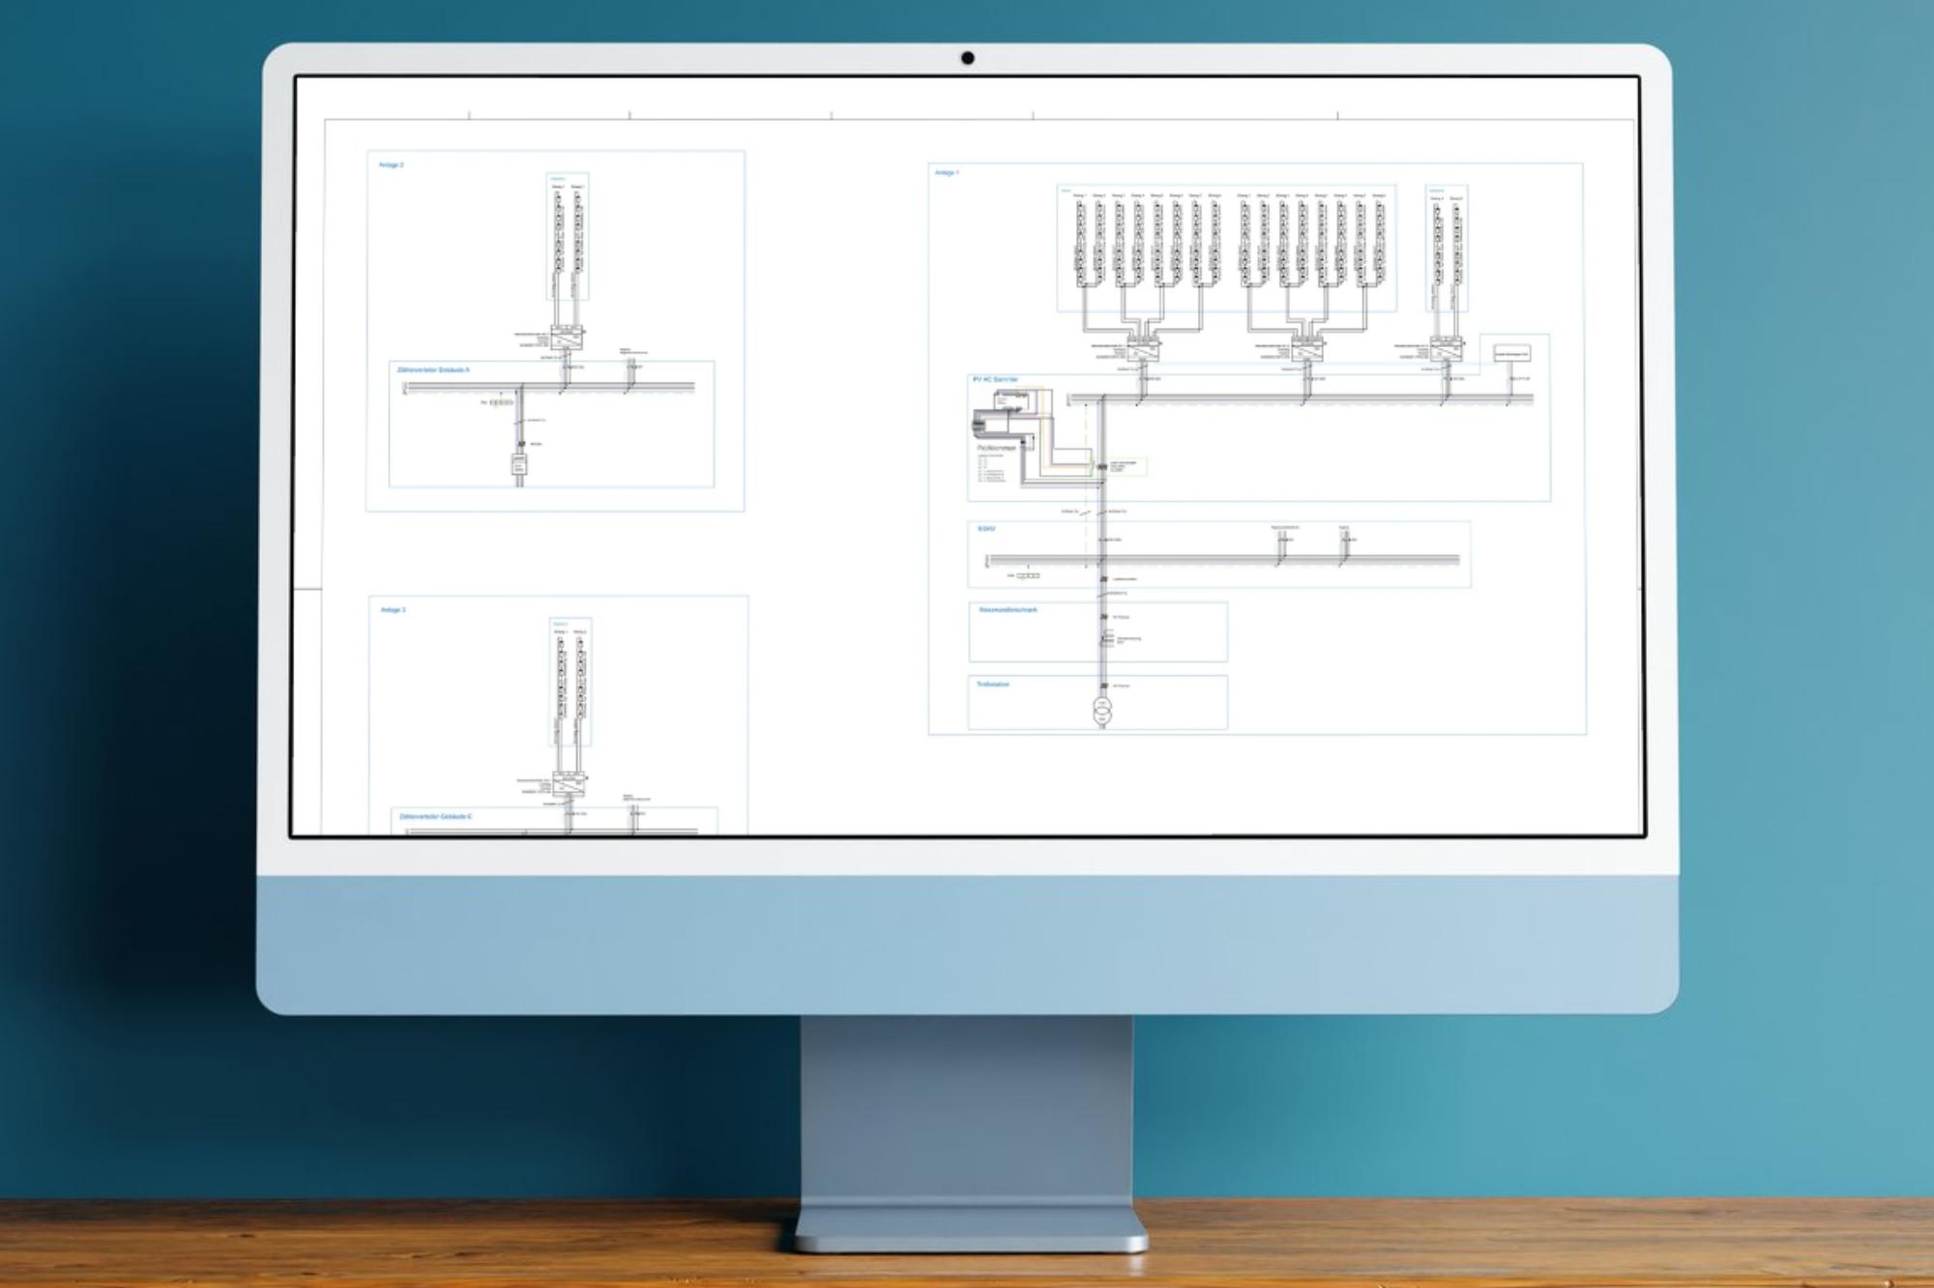The height and width of the screenshot is (1288, 1934).
Task: Click the camera dot above the display
Action: tap(967, 58)
